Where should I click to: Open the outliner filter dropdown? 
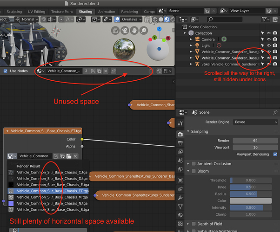[x=266, y=19]
